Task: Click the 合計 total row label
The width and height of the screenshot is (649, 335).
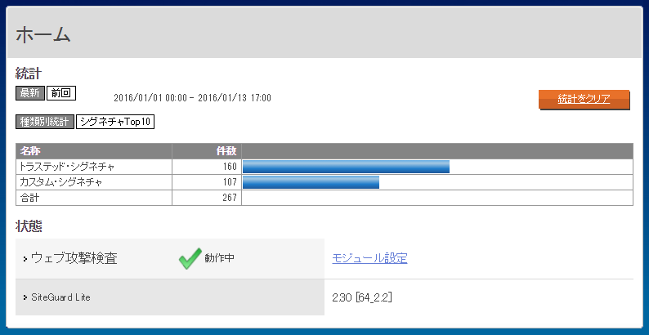Action: coord(29,198)
